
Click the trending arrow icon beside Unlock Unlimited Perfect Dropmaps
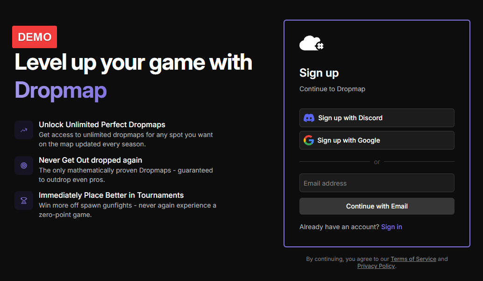tap(24, 130)
